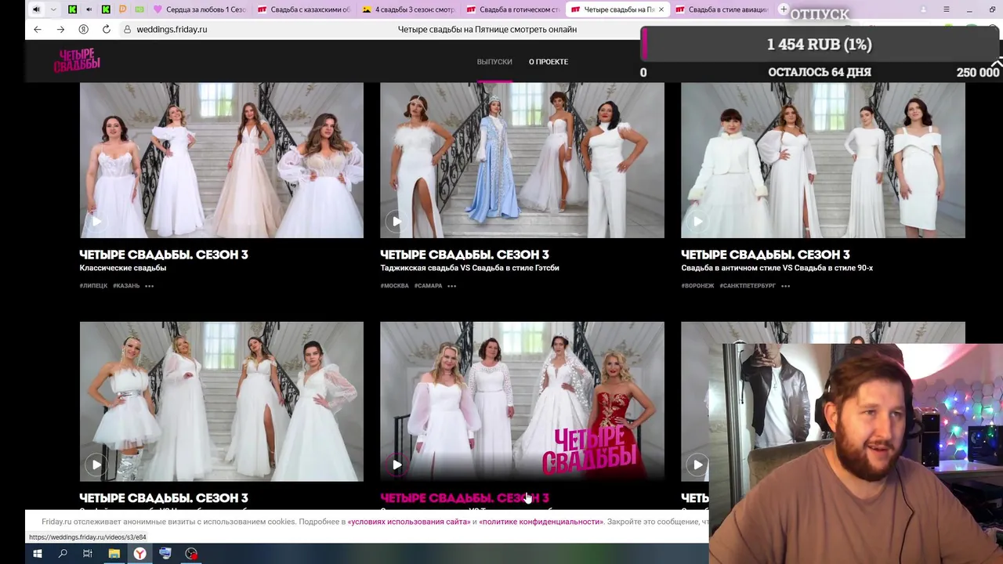Click the title above Таджикская свадьба
This screenshot has width=1003, height=564.
(465, 255)
